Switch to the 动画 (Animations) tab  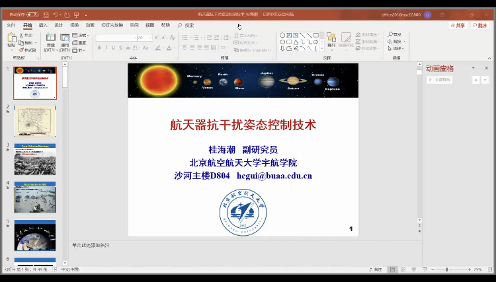[x=89, y=25]
